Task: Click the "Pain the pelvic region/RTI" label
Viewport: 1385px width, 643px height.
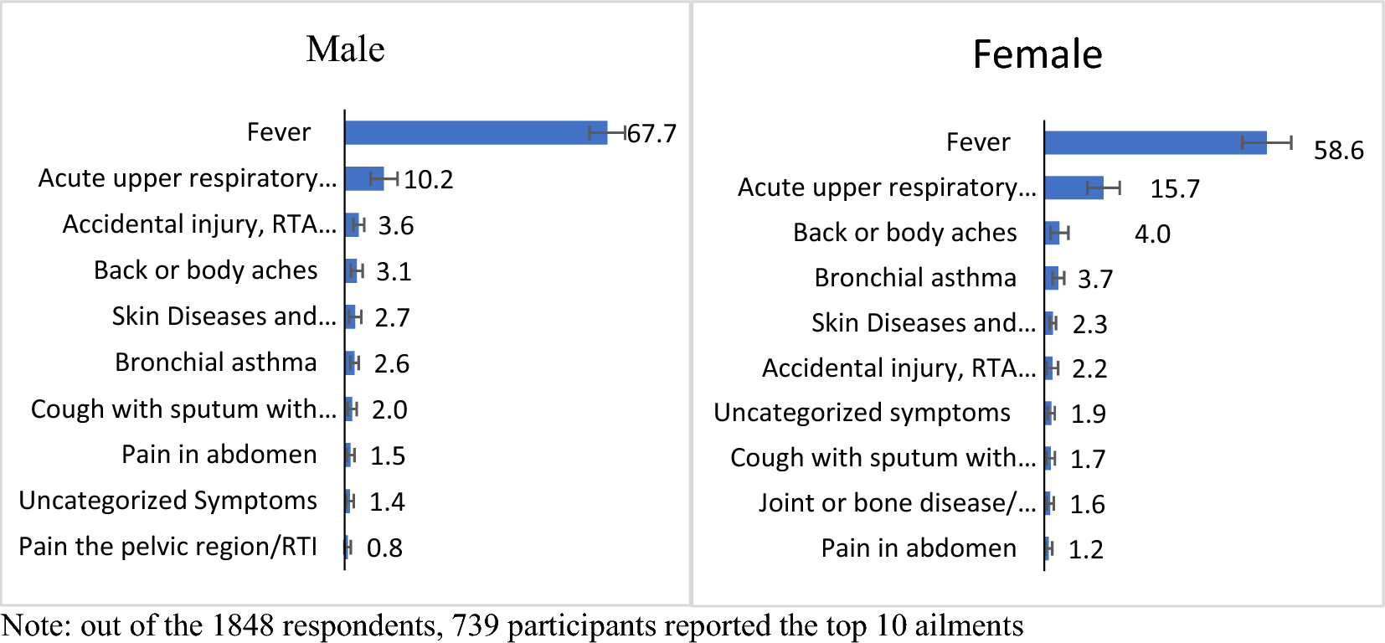Action: point(167,547)
